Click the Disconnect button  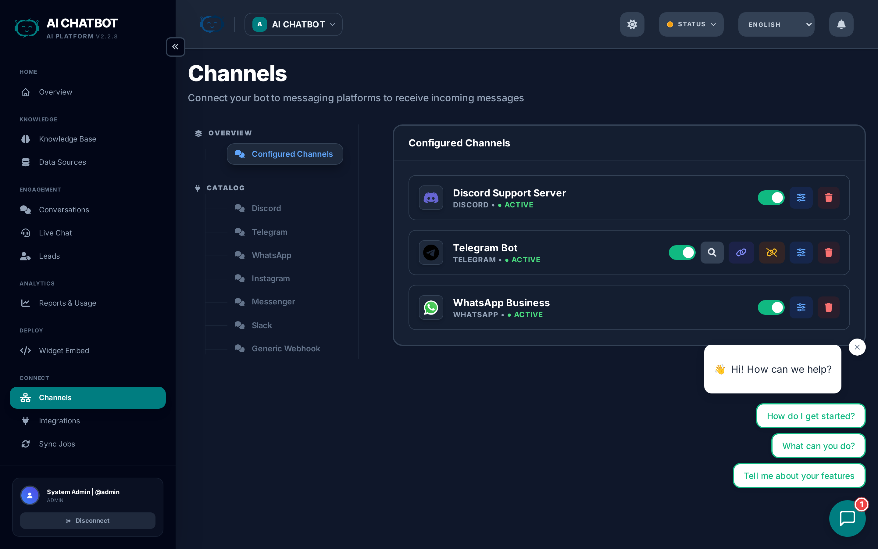pyautogui.click(x=87, y=520)
